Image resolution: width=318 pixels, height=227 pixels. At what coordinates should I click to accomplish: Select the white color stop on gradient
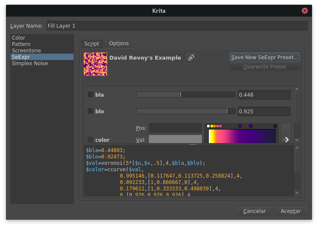[208, 126]
